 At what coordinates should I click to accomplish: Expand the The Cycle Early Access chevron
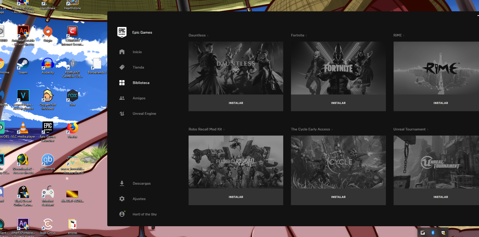332,129
